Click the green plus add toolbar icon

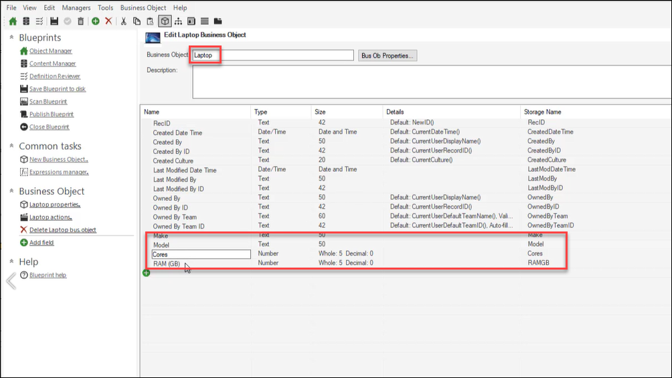pyautogui.click(x=96, y=21)
